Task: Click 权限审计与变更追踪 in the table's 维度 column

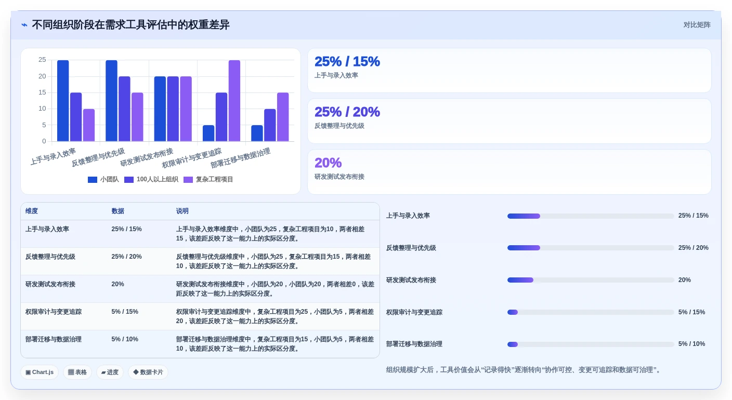Action: [54, 312]
